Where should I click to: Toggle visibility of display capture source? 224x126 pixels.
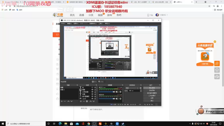(x=92, y=96)
